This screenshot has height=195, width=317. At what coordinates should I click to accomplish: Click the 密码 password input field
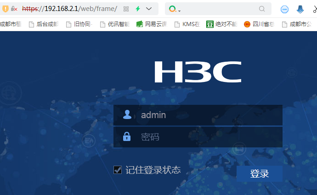[198, 137]
